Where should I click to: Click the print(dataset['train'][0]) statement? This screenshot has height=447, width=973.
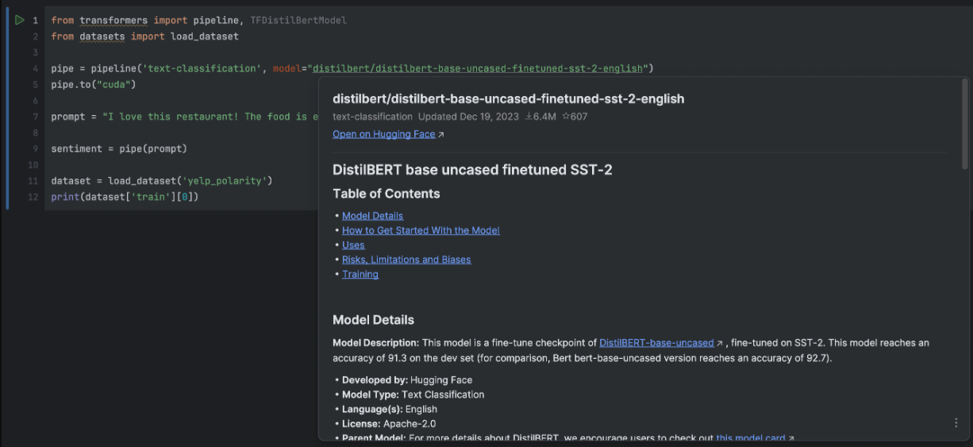click(x=125, y=197)
